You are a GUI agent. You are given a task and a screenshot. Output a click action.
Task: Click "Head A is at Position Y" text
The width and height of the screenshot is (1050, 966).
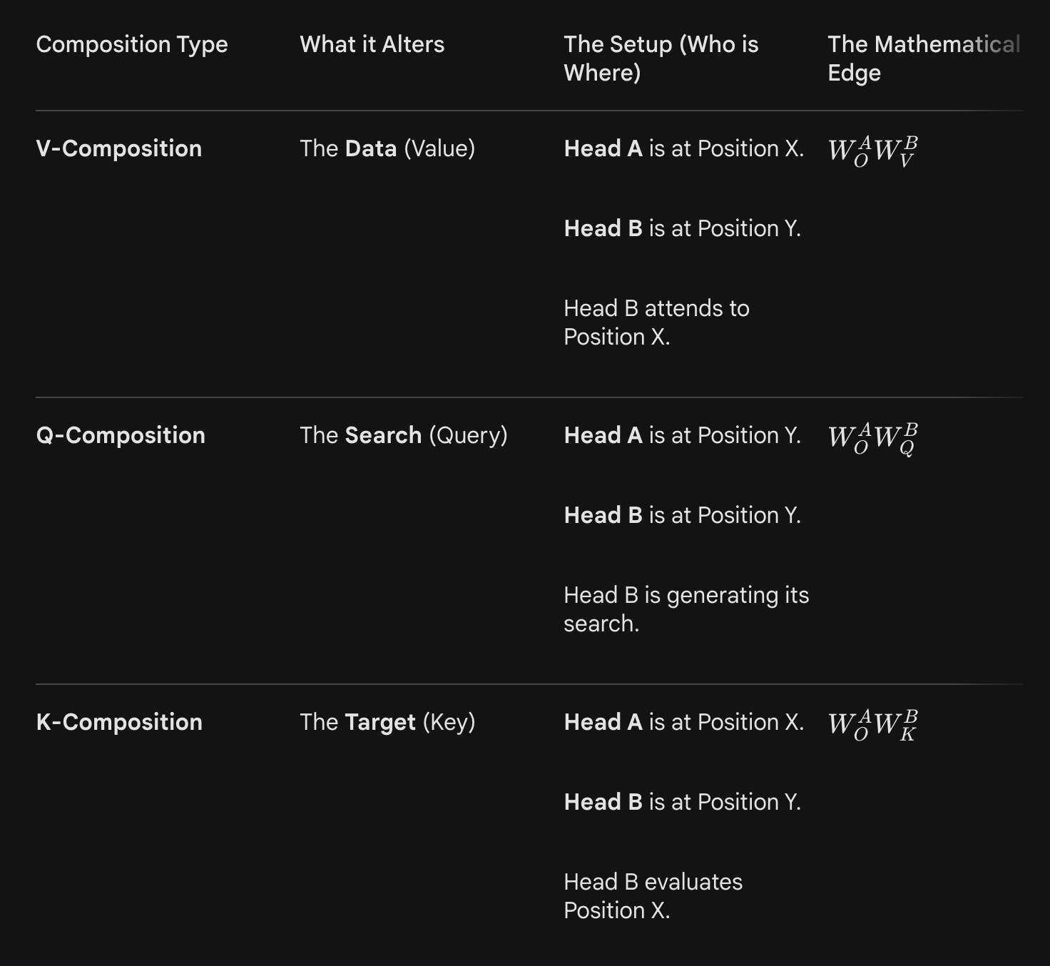pyautogui.click(x=683, y=435)
